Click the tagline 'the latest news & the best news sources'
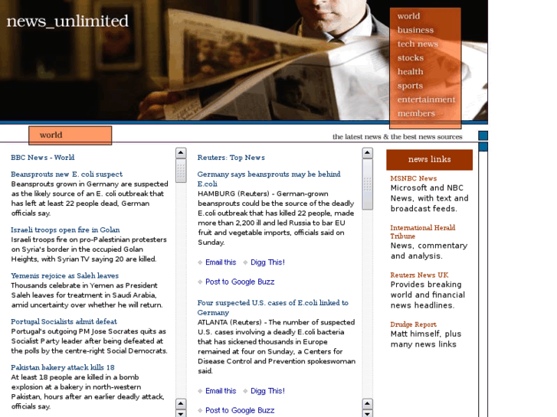This screenshot has width=557, height=417. (397, 137)
